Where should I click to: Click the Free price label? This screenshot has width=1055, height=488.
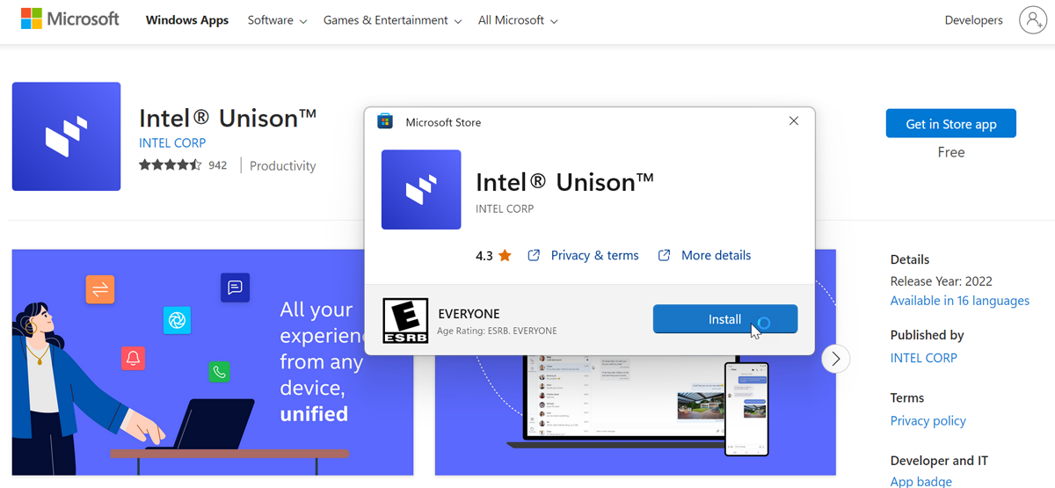(951, 152)
